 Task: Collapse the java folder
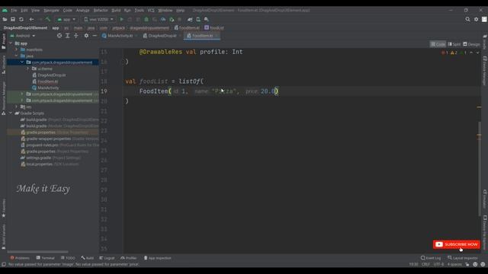point(16,56)
